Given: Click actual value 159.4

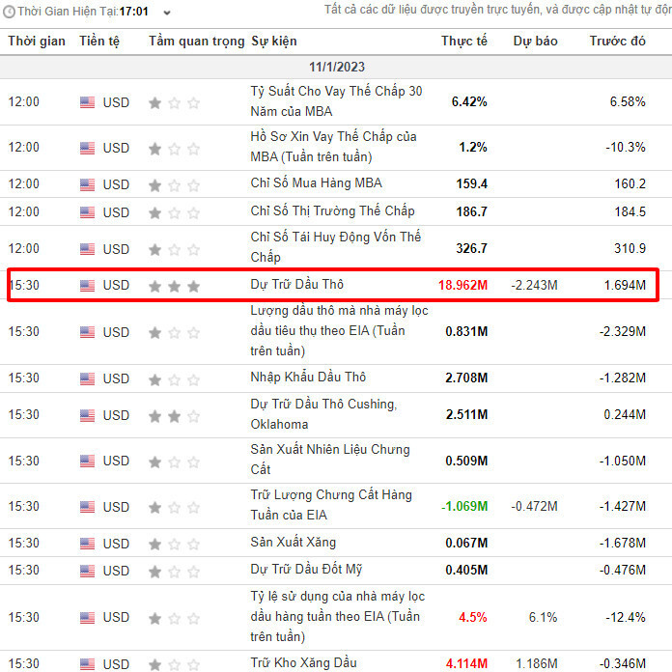Looking at the screenshot, I should (472, 183).
